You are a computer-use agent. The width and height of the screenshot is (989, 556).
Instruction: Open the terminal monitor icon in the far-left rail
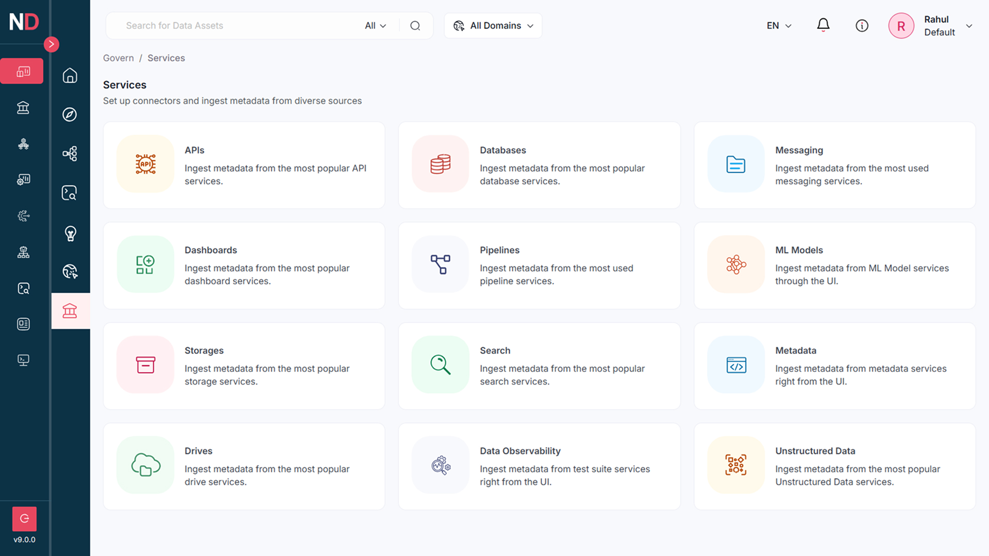pyautogui.click(x=23, y=360)
